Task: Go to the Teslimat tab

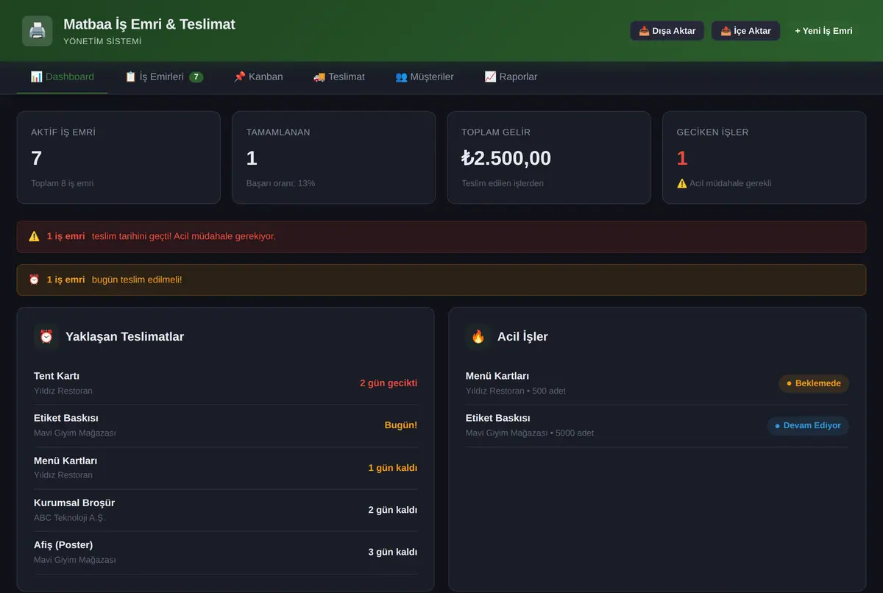Action: [338, 77]
